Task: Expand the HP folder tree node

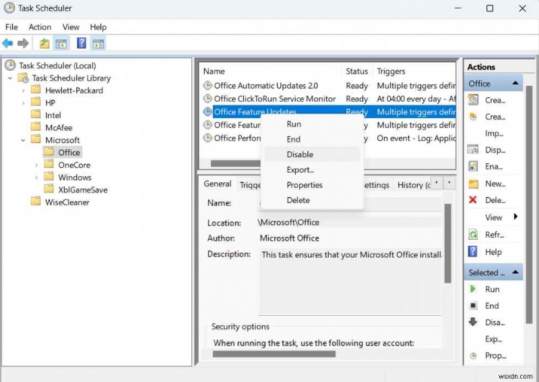Action: point(23,103)
